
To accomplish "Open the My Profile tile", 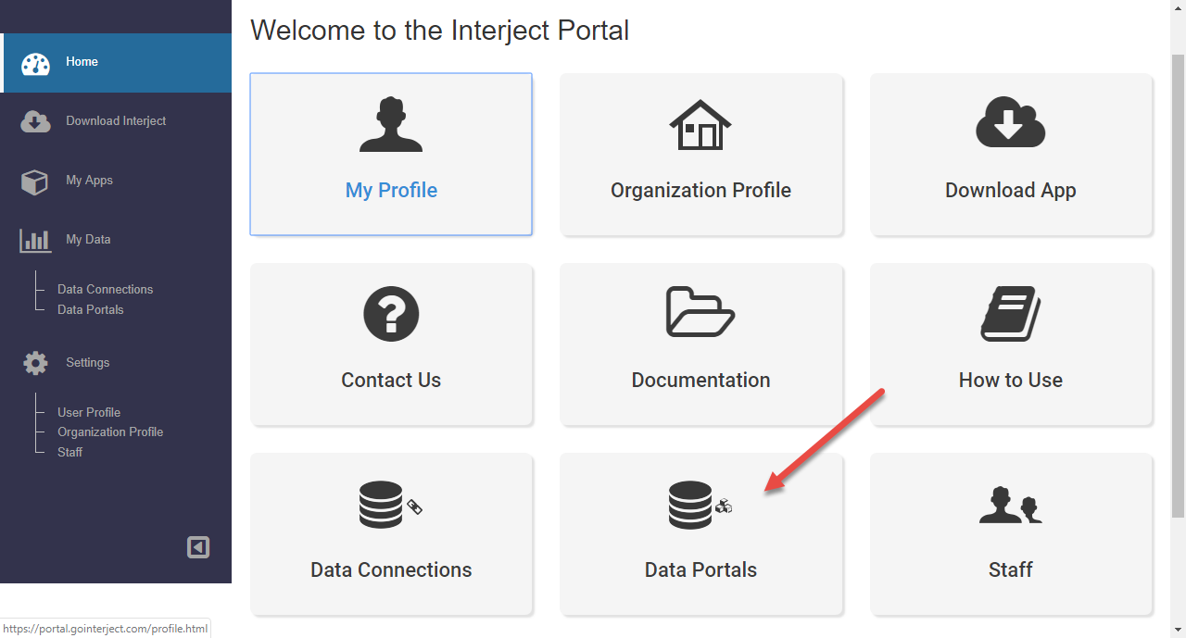I will pos(391,154).
